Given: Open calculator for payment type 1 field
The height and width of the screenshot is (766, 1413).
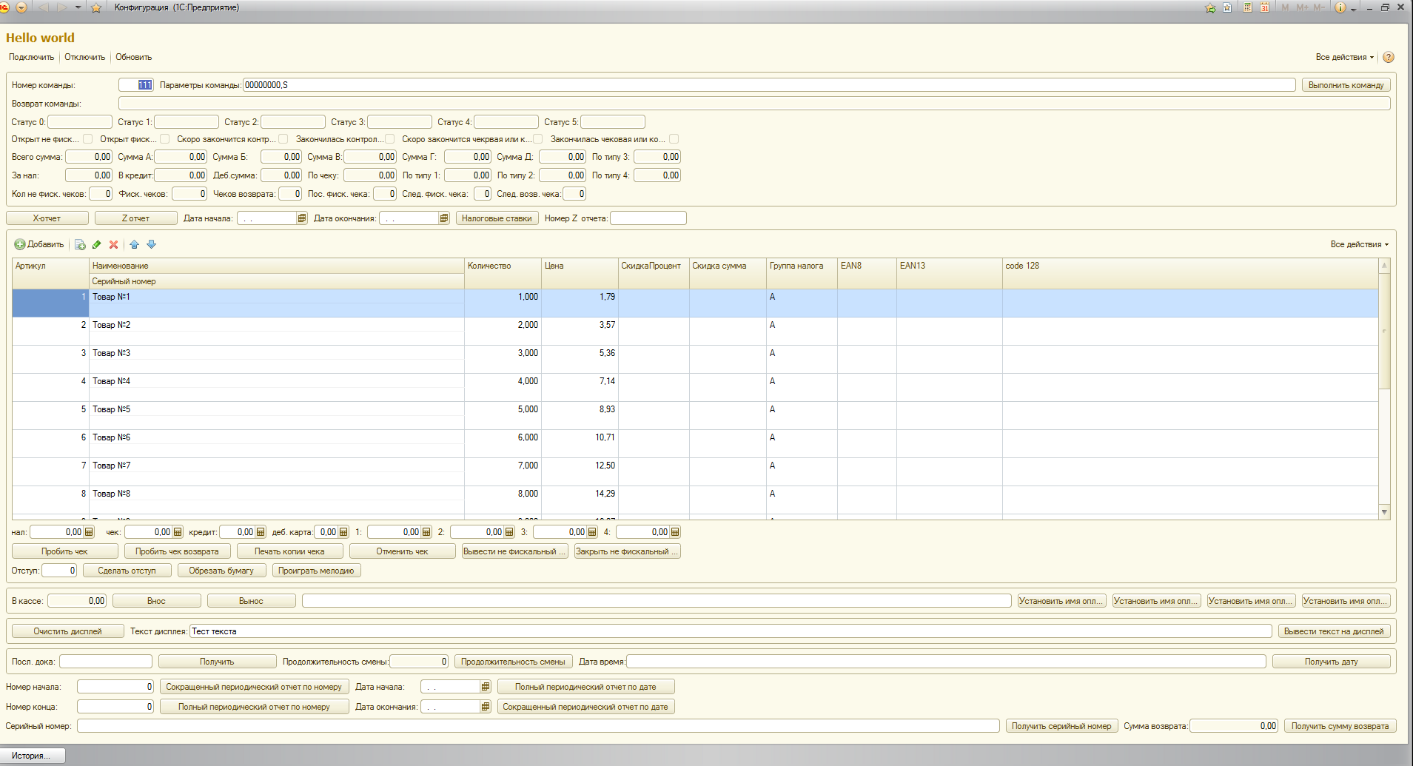Looking at the screenshot, I should pos(426,532).
